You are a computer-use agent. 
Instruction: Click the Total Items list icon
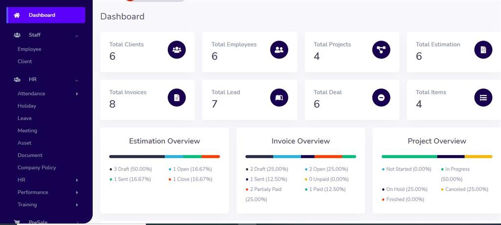(x=483, y=98)
